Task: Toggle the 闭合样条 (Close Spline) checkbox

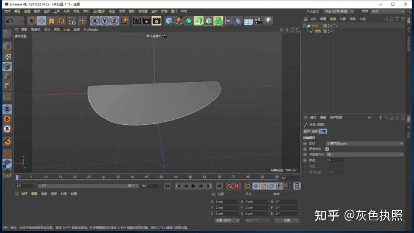Action: 327,149
